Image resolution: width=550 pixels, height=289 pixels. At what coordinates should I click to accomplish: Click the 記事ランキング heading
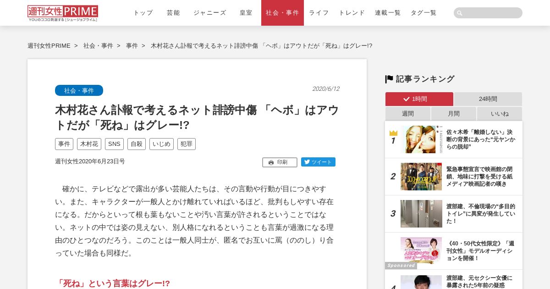[x=425, y=79]
